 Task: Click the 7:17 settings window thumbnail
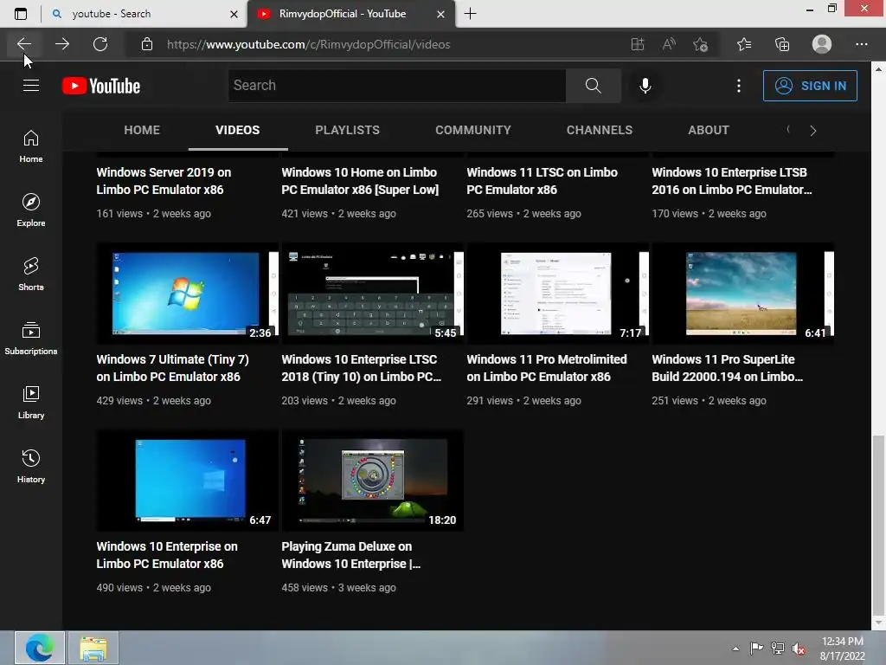[558, 293]
